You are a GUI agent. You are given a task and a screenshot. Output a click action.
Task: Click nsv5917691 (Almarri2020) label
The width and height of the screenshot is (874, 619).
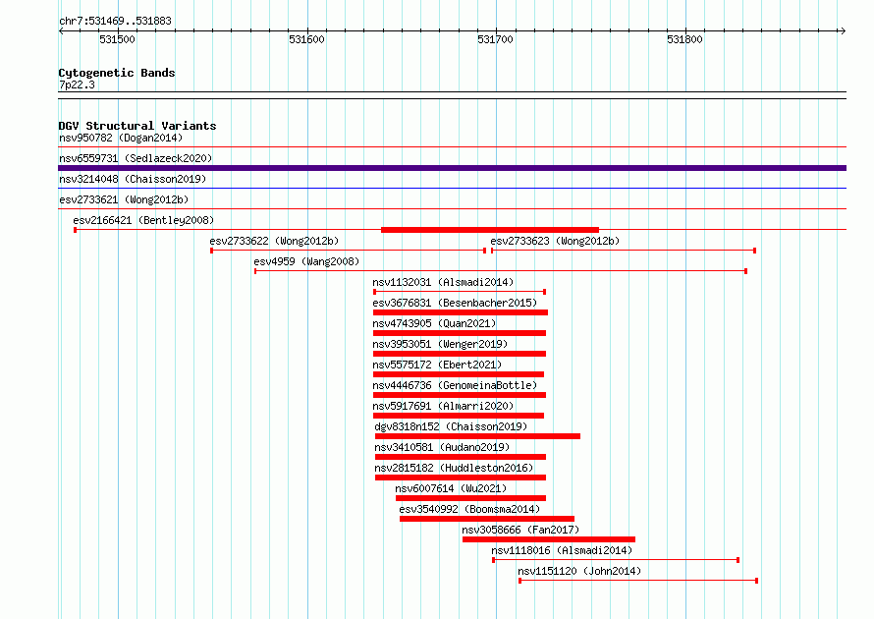pyautogui.click(x=443, y=406)
